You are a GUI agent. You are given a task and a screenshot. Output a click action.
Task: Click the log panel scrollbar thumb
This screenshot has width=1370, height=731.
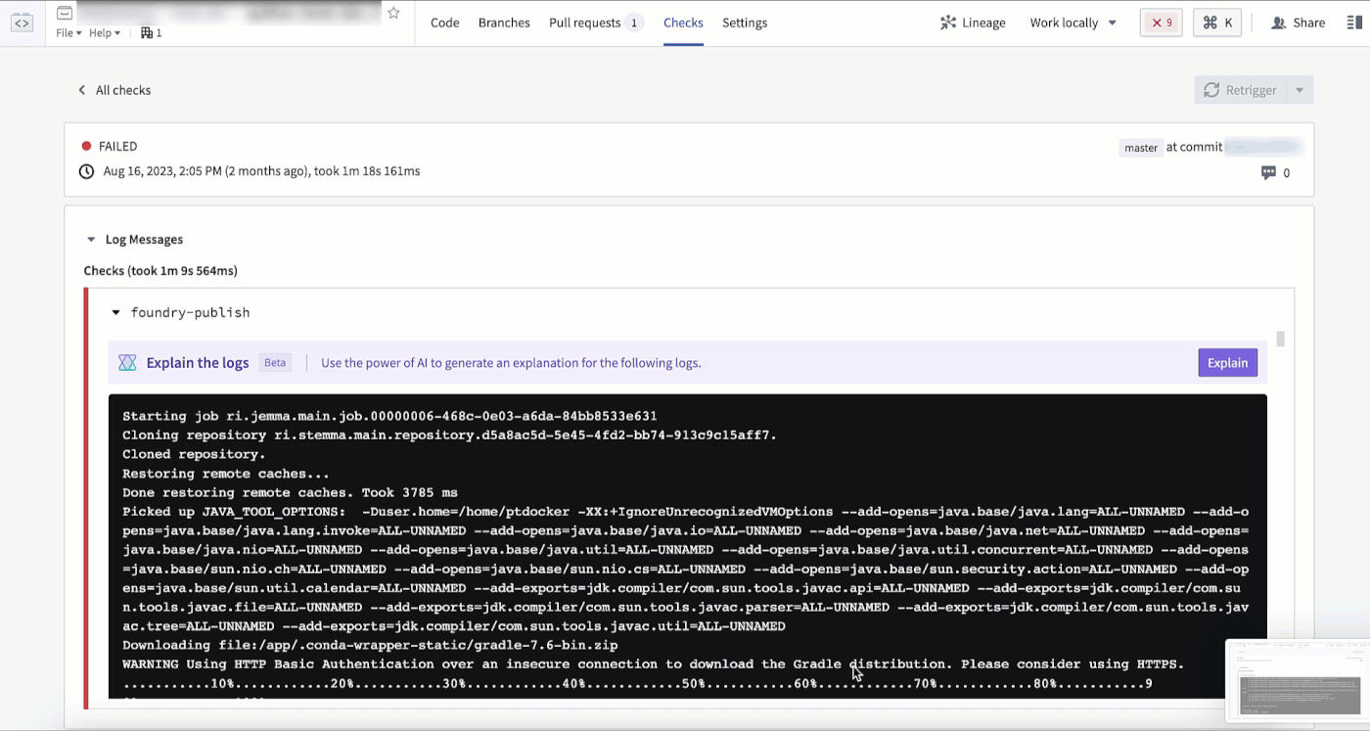[1280, 340]
